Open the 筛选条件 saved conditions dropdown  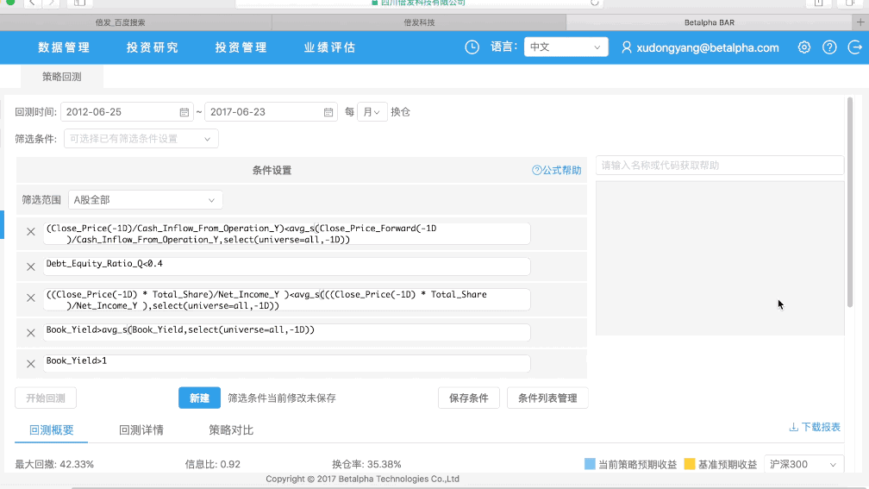[141, 139]
